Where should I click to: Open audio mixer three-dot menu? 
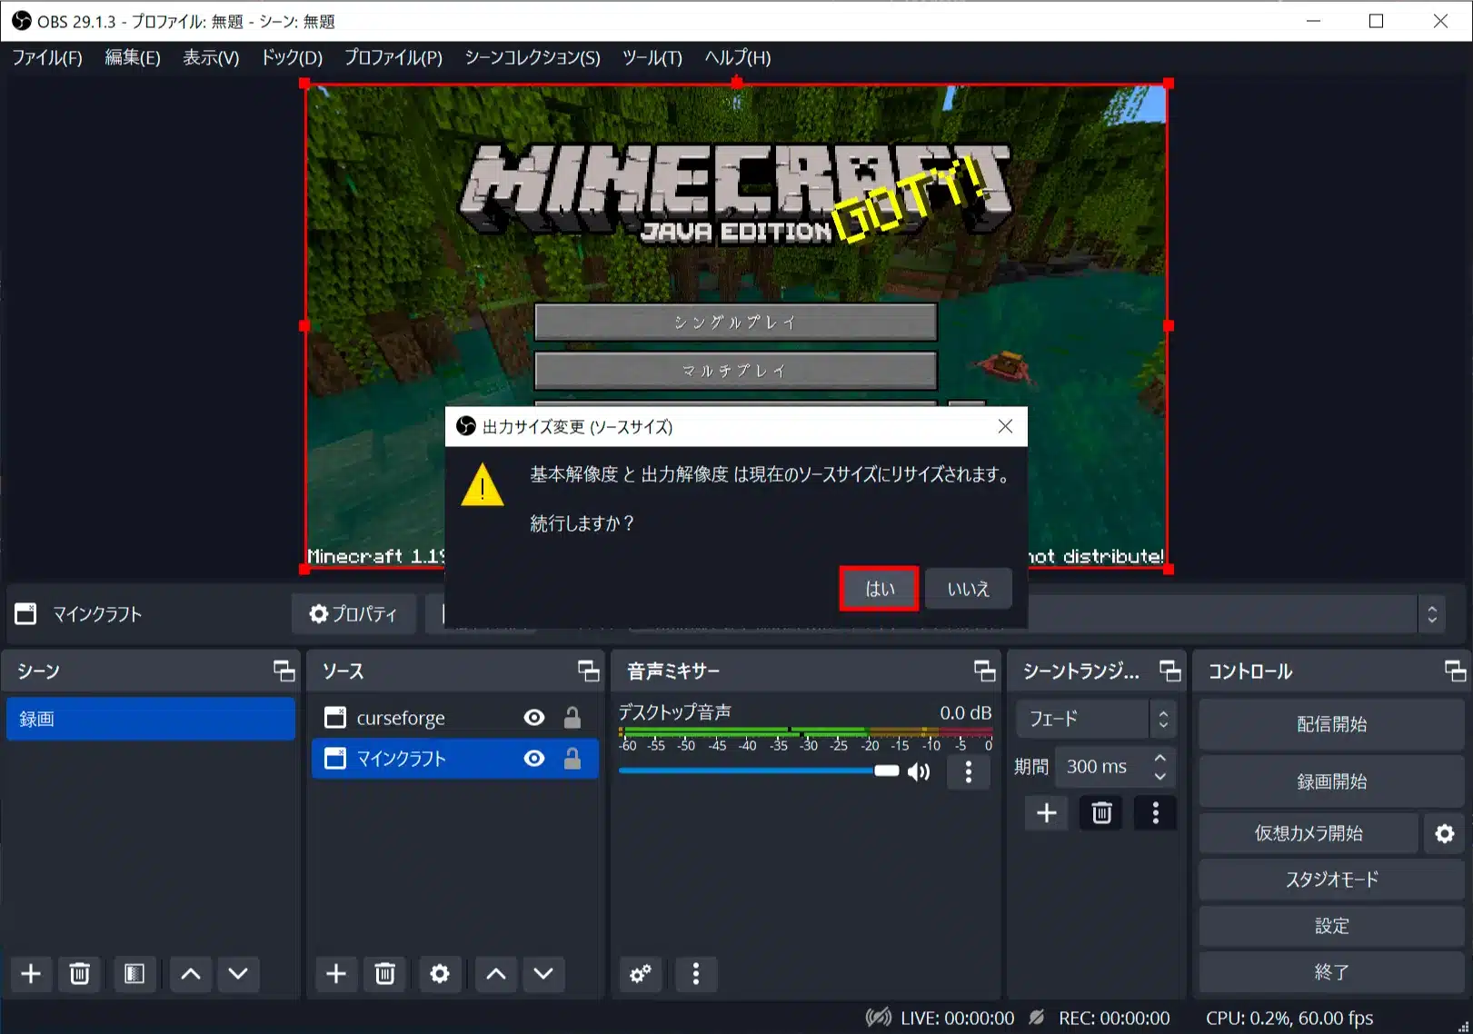pyautogui.click(x=696, y=974)
